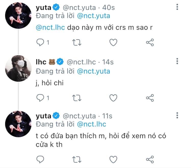This screenshot has height=168, width=191.
Task: Reply to lhc's tweet "j, hỏi chi"
Action: pyautogui.click(x=40, y=97)
